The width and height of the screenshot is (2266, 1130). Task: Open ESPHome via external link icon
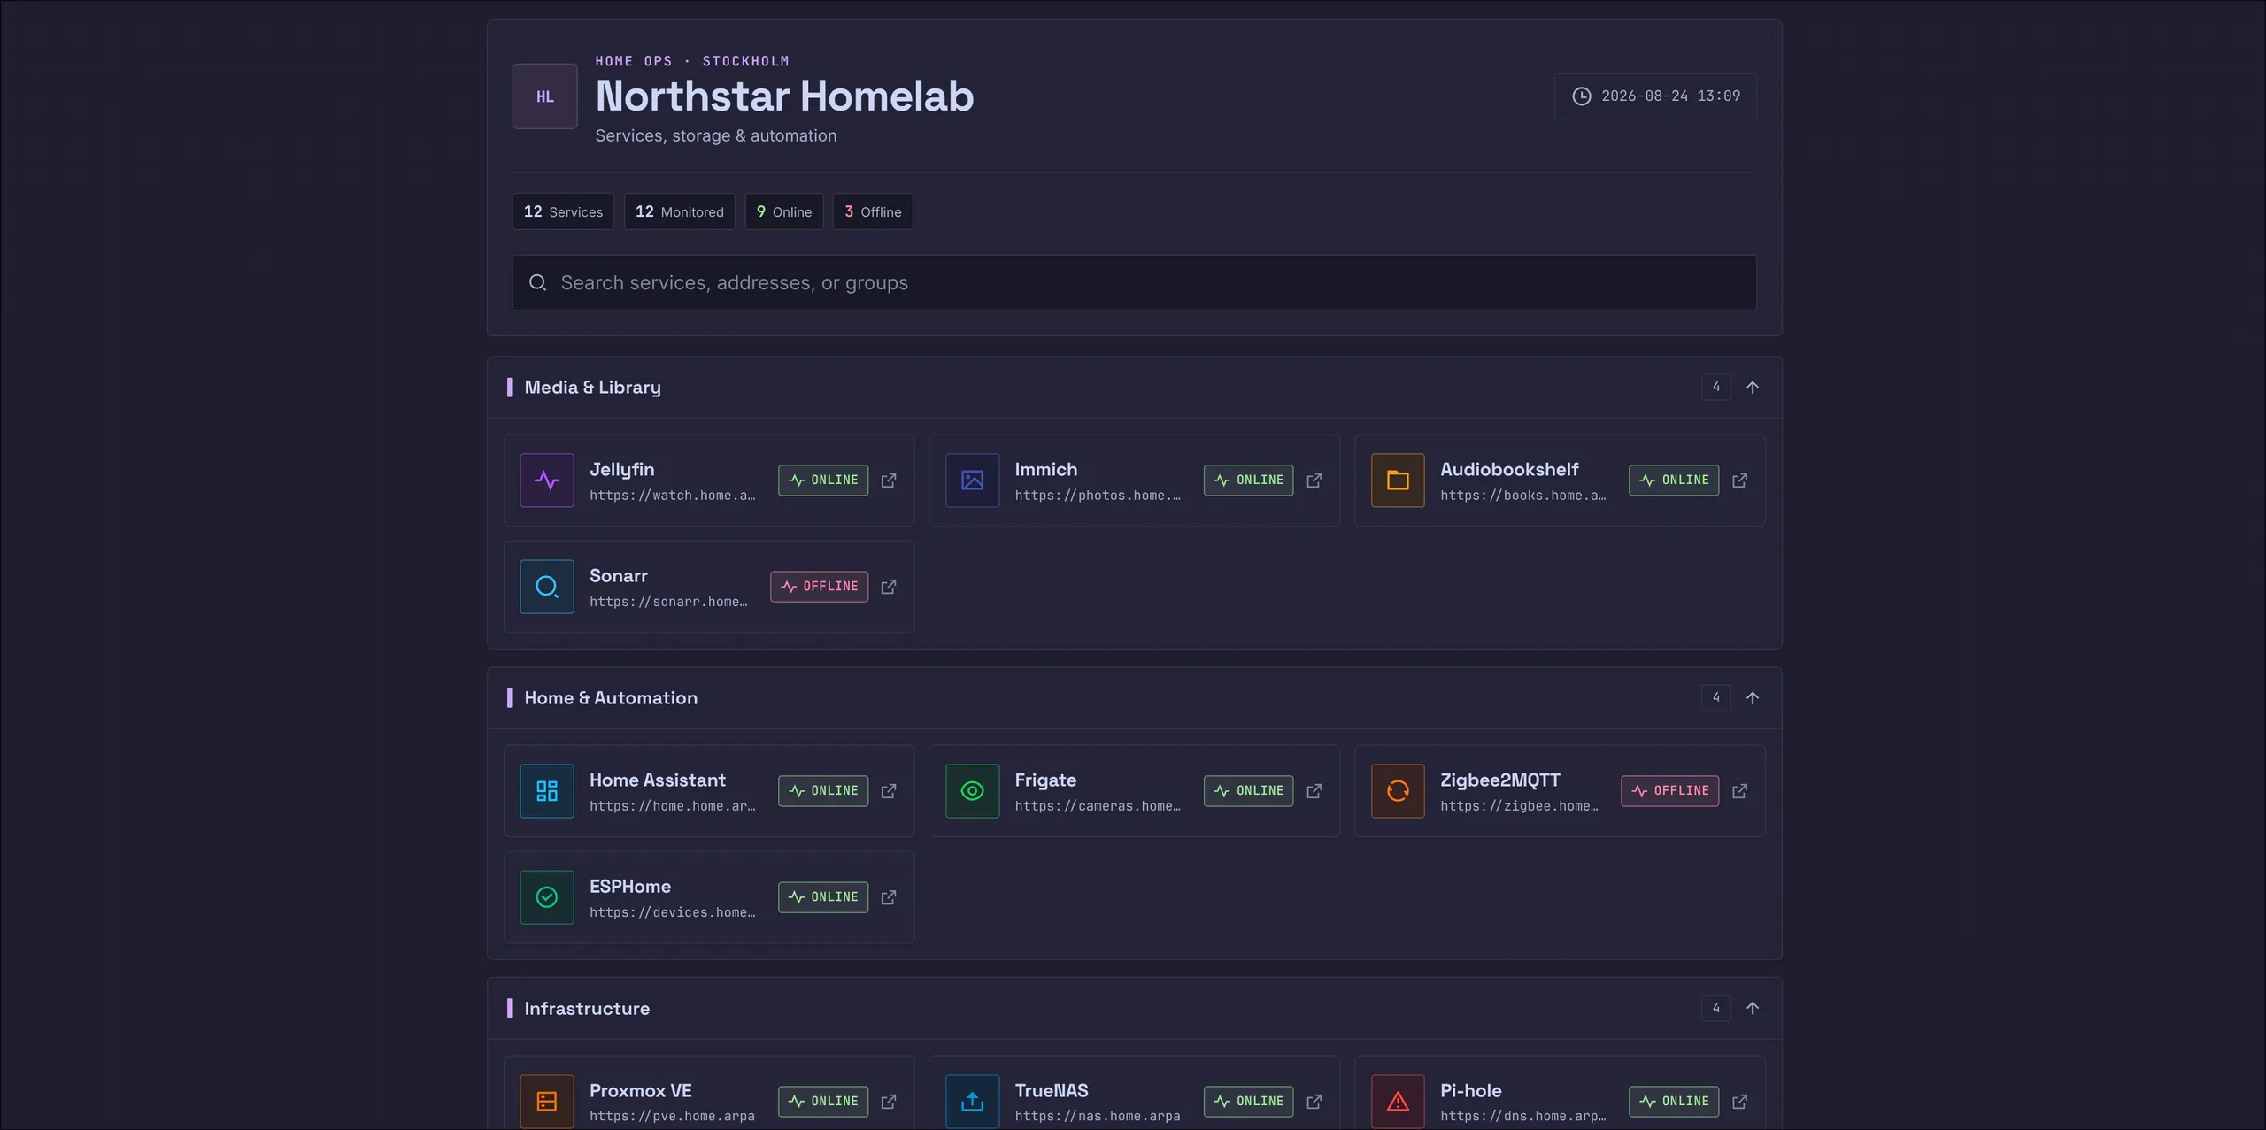point(889,897)
